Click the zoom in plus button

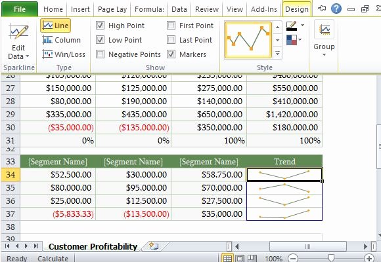pyautogui.click(x=369, y=259)
